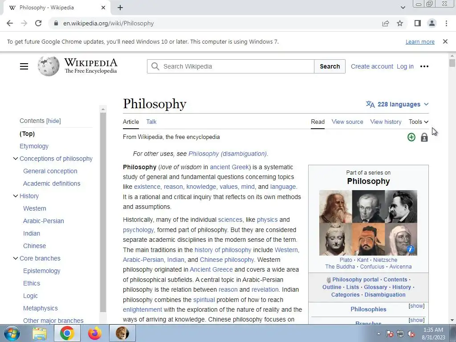Viewport: 456px width, 342px height.
Task: Jump to Arabic-Persian in contents
Action: (44, 221)
